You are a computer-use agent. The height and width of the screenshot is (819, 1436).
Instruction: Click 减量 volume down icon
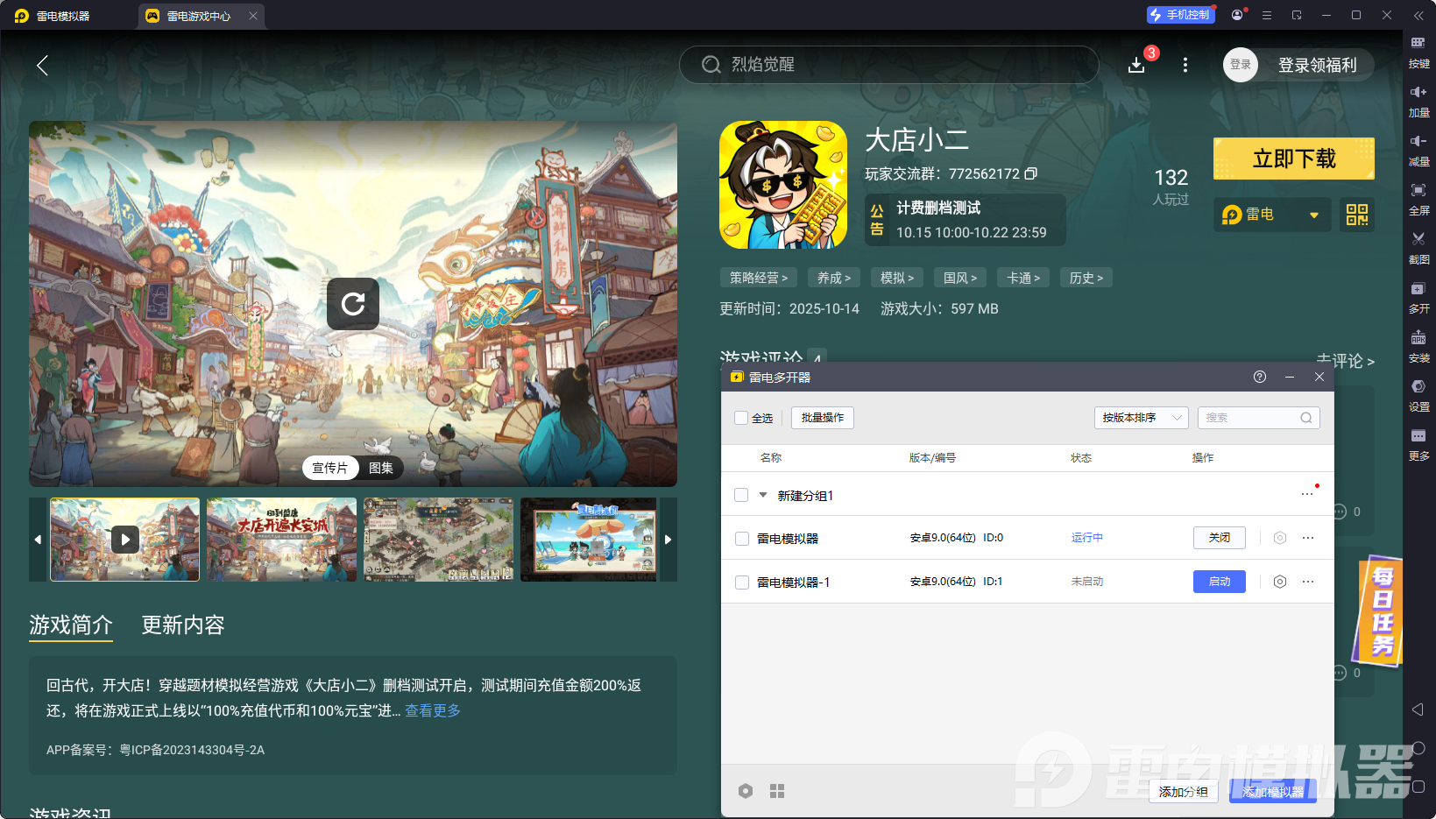pyautogui.click(x=1418, y=150)
